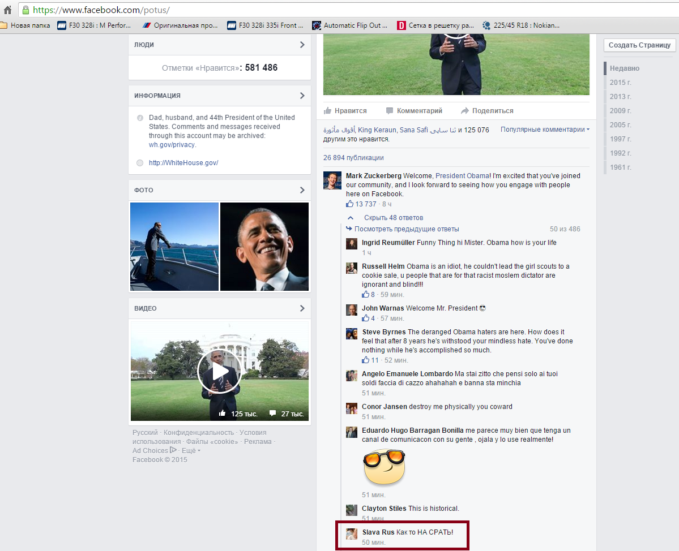Jump to 2009 г. in the timeline
679x551 pixels.
point(621,111)
